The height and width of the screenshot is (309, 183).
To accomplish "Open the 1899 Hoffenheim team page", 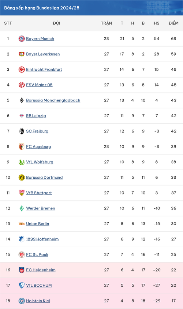I will tap(42, 239).
